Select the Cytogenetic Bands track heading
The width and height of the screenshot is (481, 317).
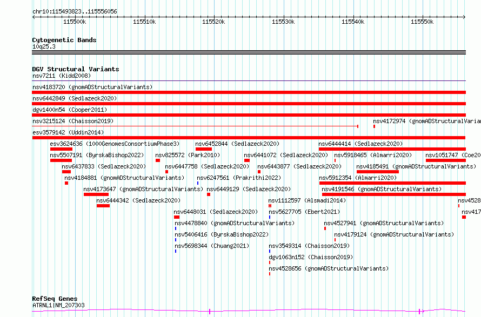tap(64, 40)
